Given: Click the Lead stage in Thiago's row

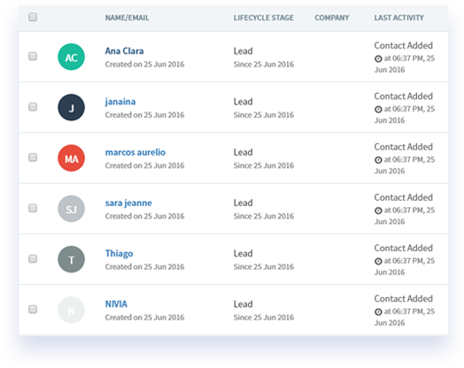Looking at the screenshot, I should (243, 253).
